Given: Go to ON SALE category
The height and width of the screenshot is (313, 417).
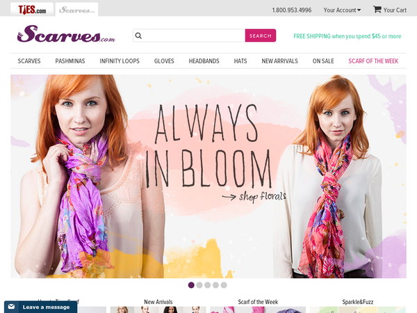Looking at the screenshot, I should click(x=323, y=61).
